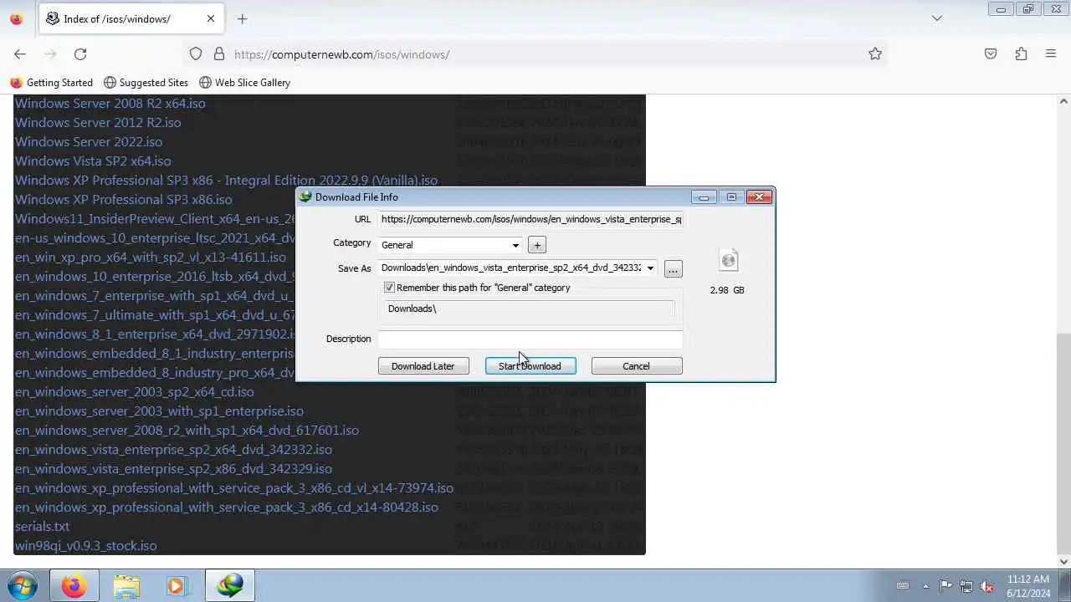Open the Firefox hamburger menu

[1051, 54]
